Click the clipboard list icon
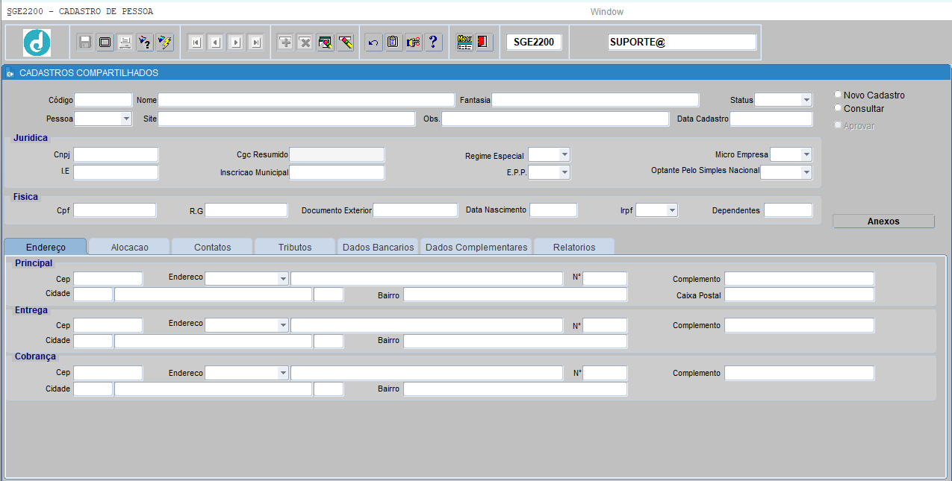952x481 pixels. [393, 43]
